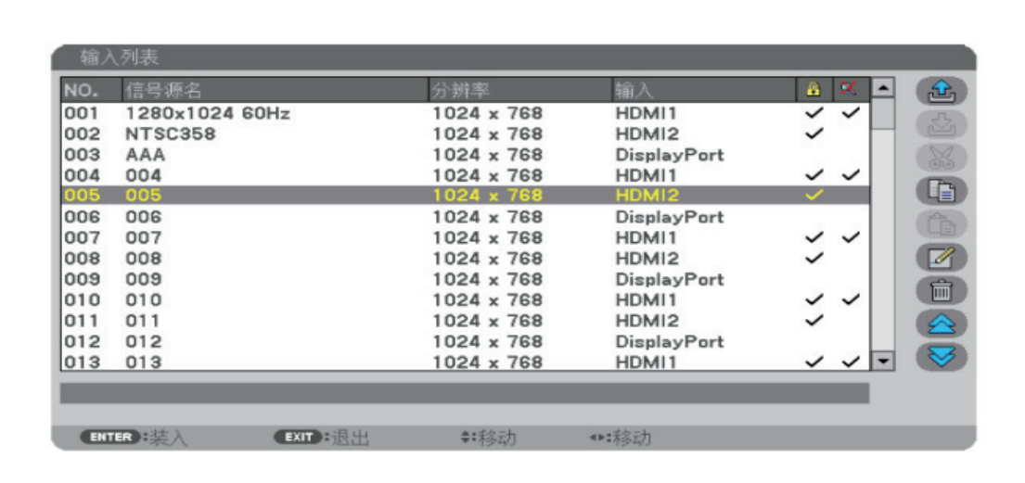Image resolution: width=1025 pixels, height=483 pixels.
Task: Click the 分辨率 column header
Action: [x=459, y=90]
